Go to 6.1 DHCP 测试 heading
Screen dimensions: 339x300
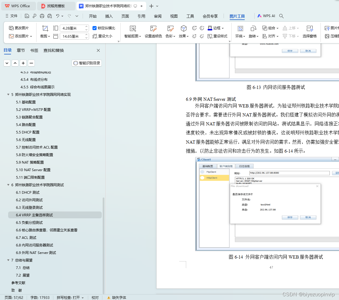(x=28, y=193)
